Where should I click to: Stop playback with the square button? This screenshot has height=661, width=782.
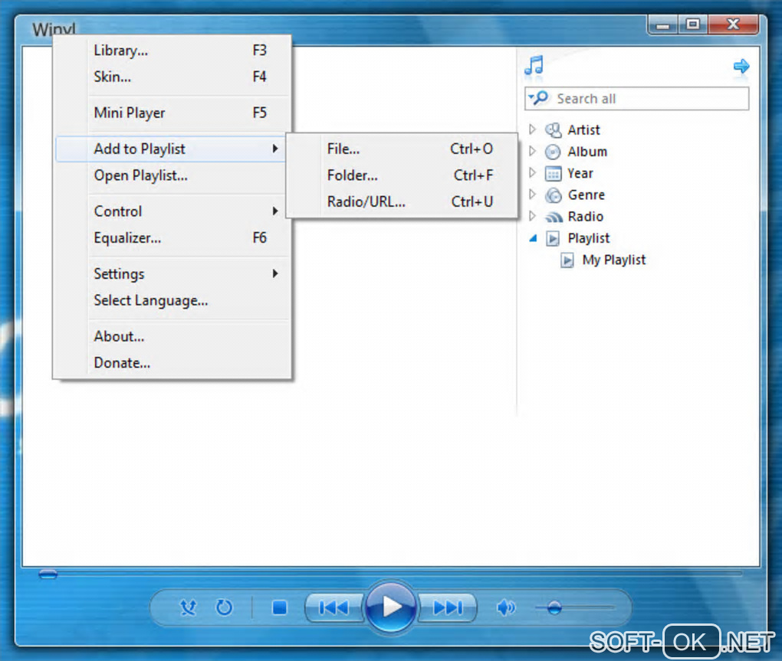(279, 607)
